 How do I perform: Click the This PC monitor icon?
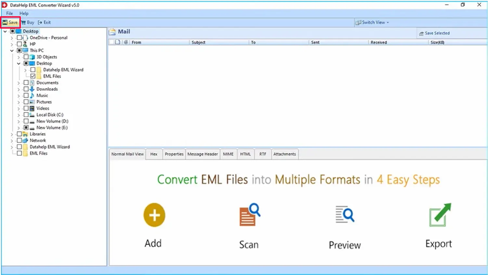[25, 50]
